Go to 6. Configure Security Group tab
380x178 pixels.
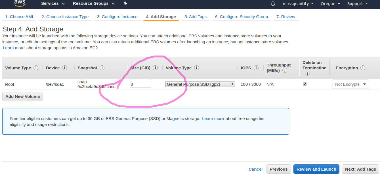click(241, 17)
